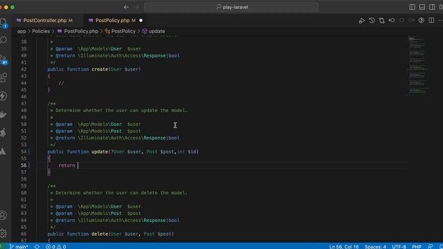
Task: Click the synchronize changes icon in status bar
Action: 37,246
